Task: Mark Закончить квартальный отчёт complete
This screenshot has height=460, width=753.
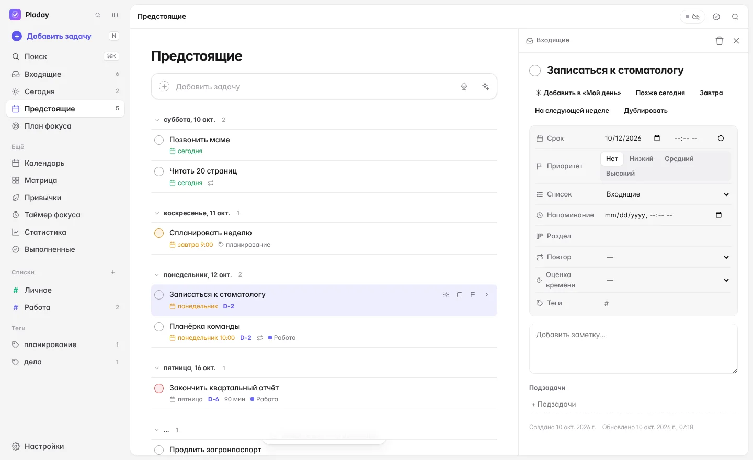Action: (159, 388)
